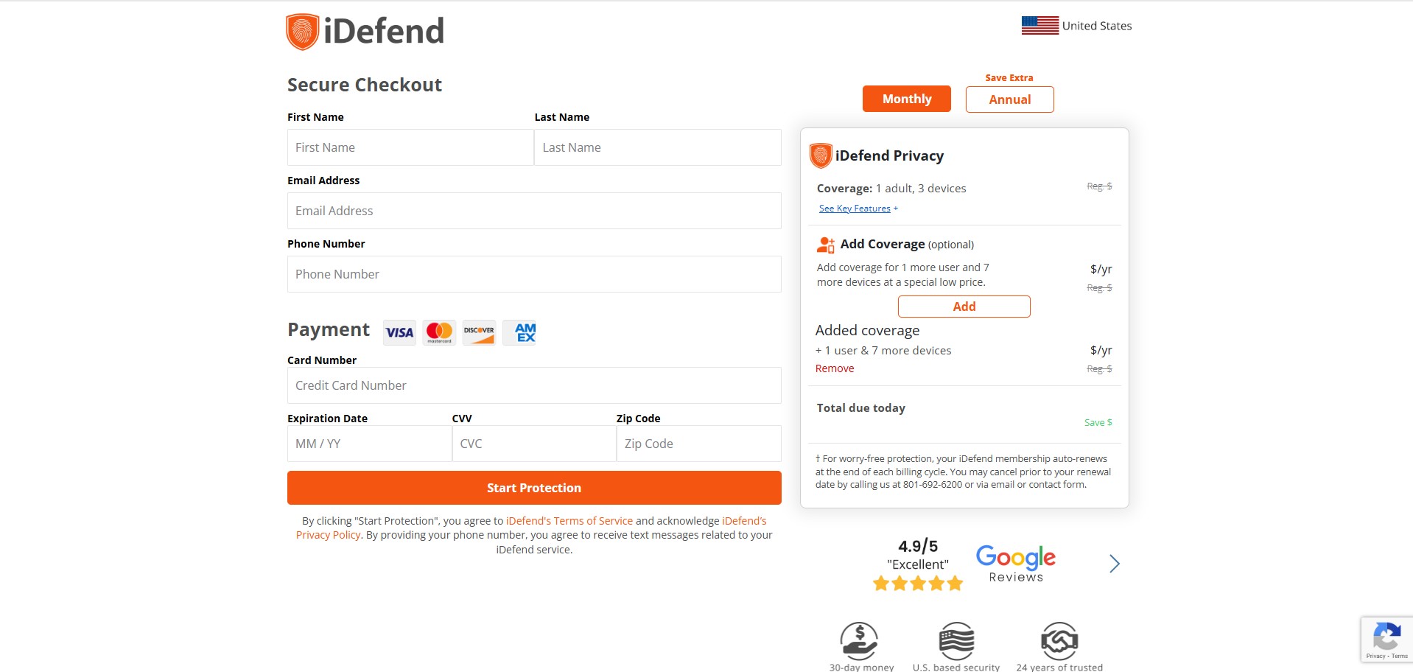Expand See Key Features

(x=855, y=209)
